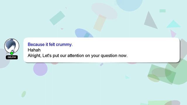
Task: Click the large light-blue circle at top
Action: pyautogui.click(x=129, y=5)
